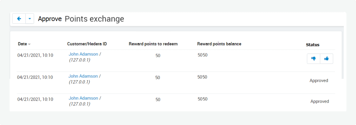Click the Status column header
This screenshot has width=356, height=125.
point(313,45)
